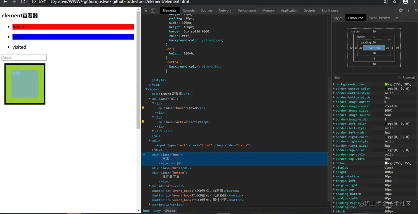Collapse the li node containing active
Image resolution: width=418 pixels, height=214 pixels.
pos(153,117)
